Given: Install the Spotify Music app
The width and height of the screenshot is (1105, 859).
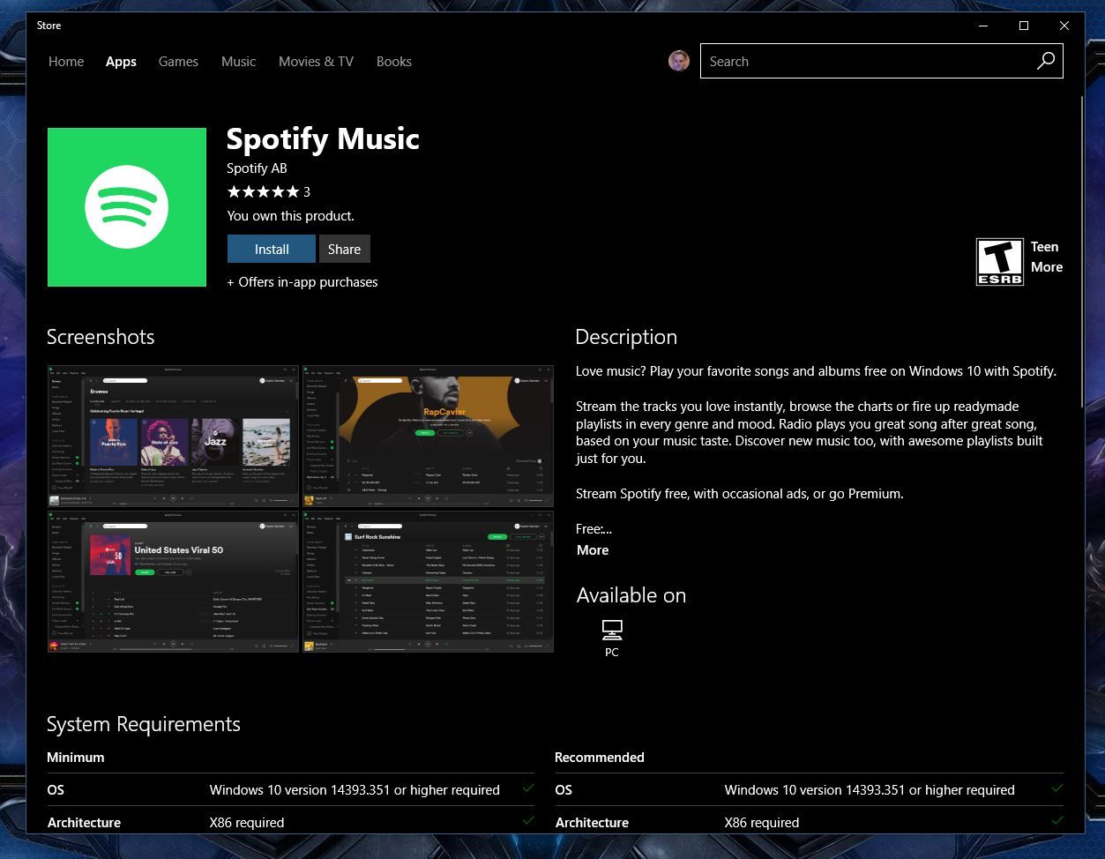Looking at the screenshot, I should (x=271, y=249).
